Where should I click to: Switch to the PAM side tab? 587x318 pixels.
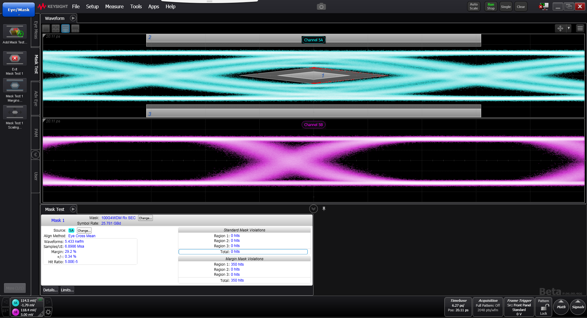36,133
